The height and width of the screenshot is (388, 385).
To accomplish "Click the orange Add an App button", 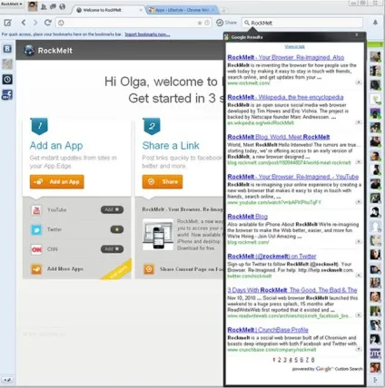I will coord(57,181).
